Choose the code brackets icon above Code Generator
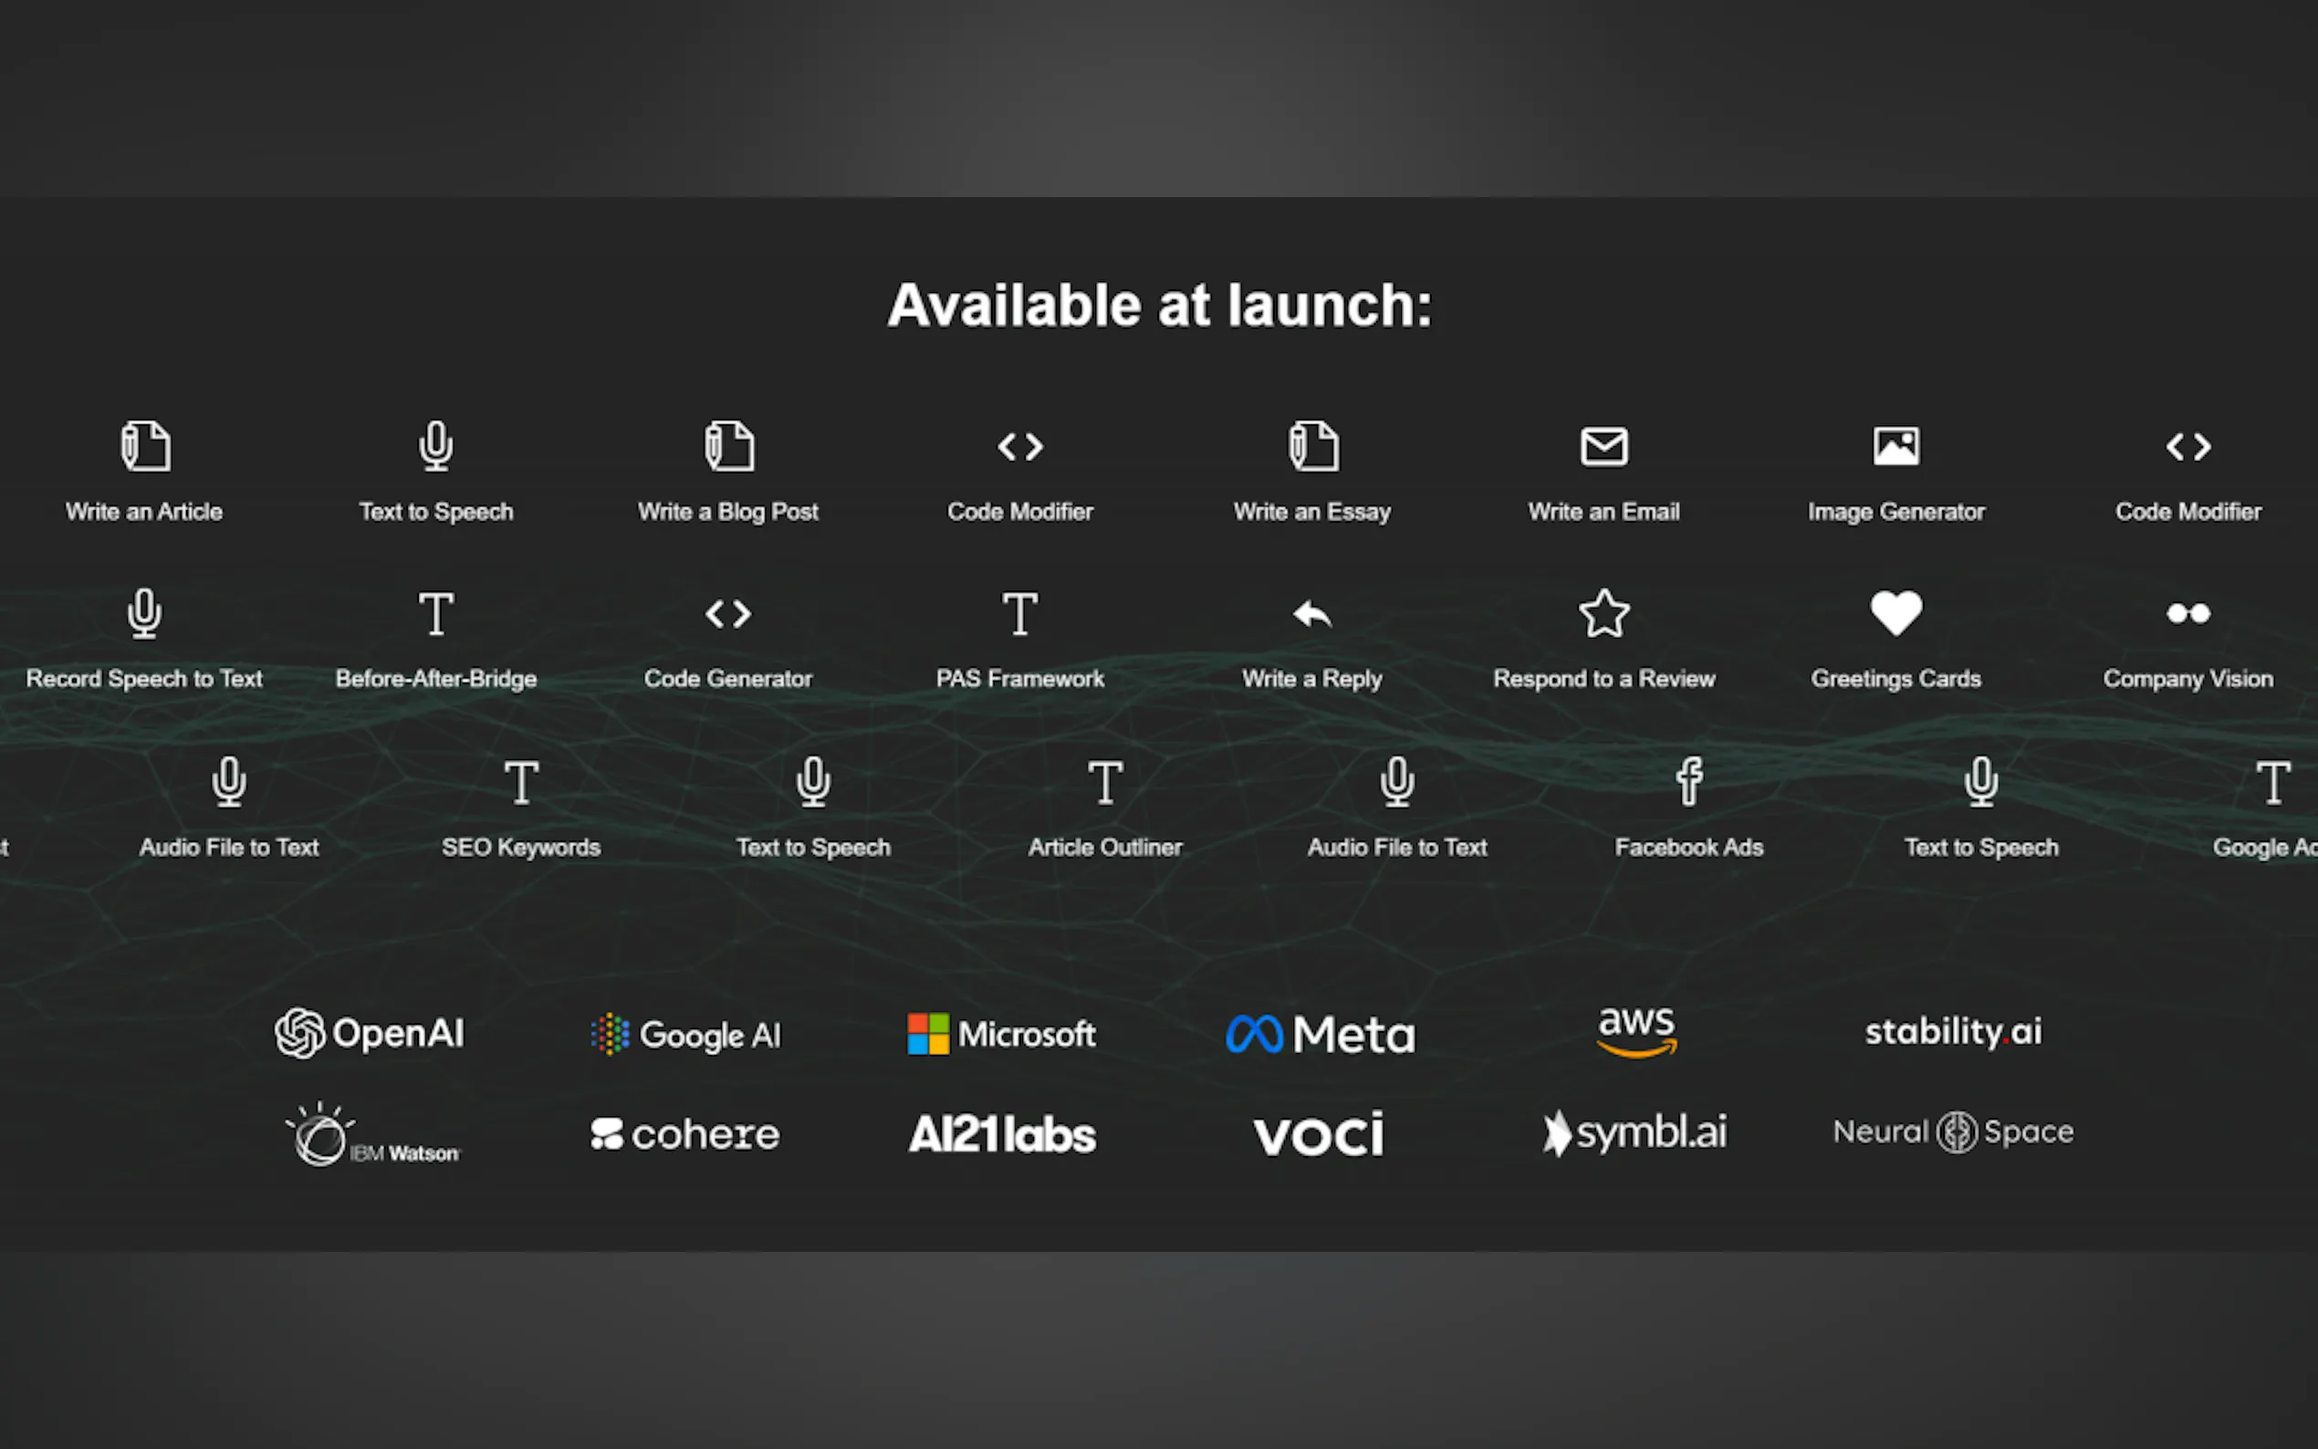The image size is (2318, 1449). tap(728, 613)
